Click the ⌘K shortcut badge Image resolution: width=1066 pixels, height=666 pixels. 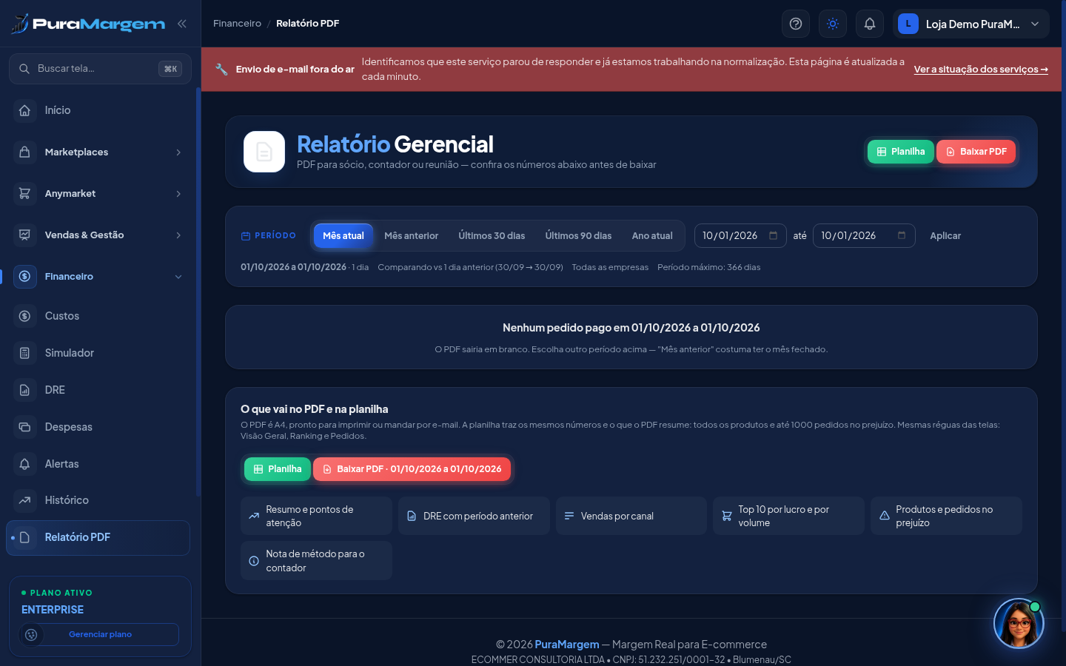click(170, 69)
